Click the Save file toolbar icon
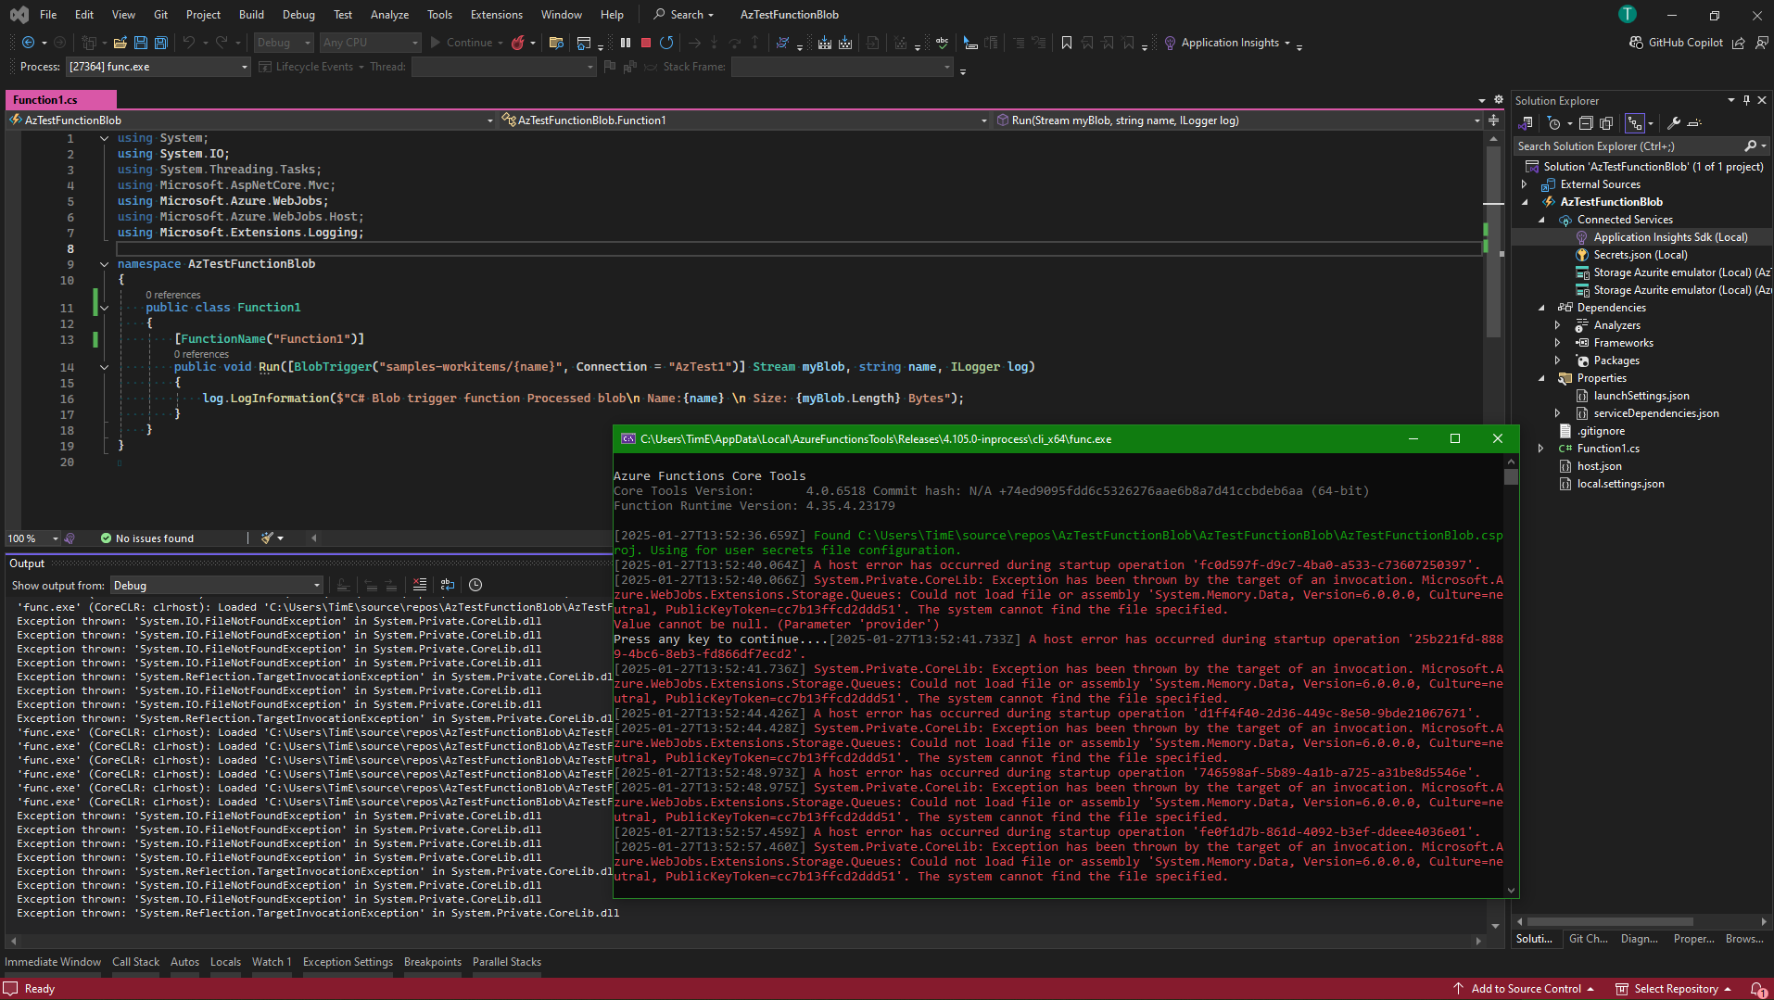The height and width of the screenshot is (1000, 1774). click(141, 43)
